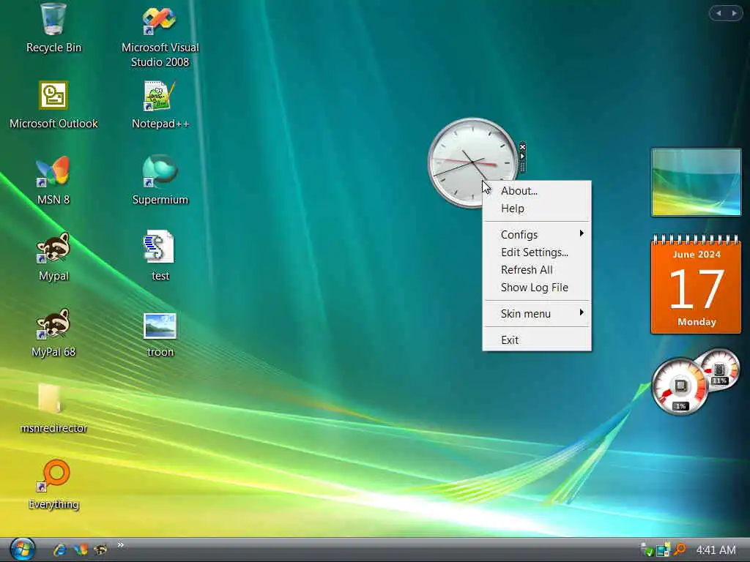Click the sidebar next-page arrow
The width and height of the screenshot is (750, 562).
(734, 13)
